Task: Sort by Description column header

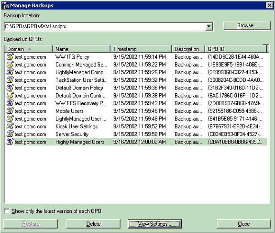Action: (x=188, y=49)
